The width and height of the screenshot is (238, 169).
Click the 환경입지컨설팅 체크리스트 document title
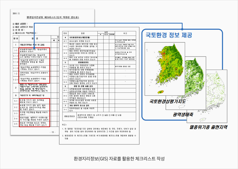point(53,17)
